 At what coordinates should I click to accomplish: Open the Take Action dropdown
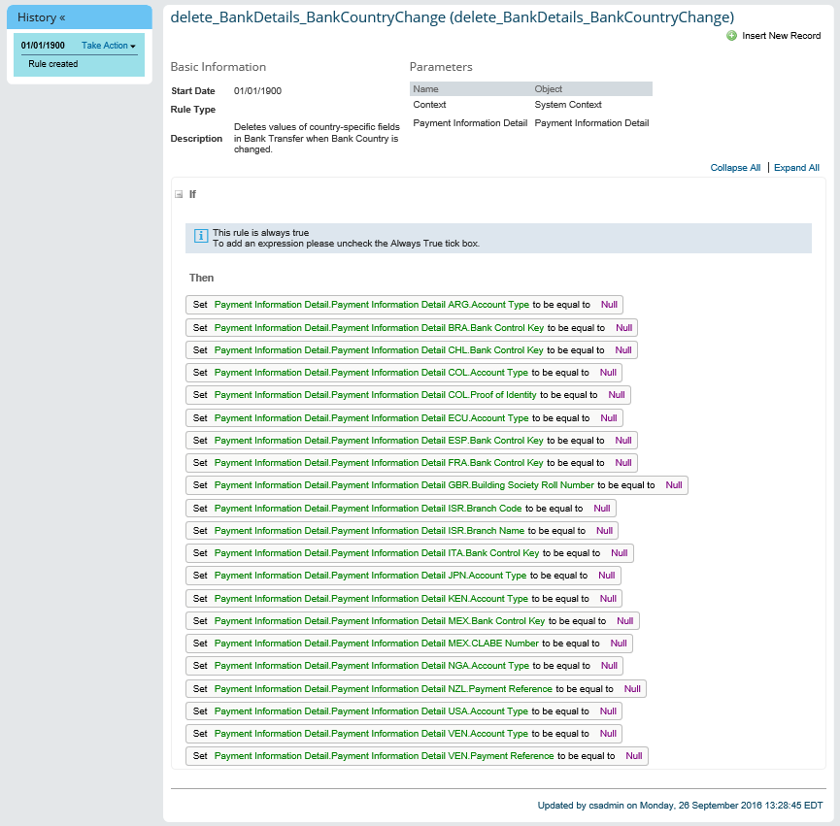coord(108,46)
